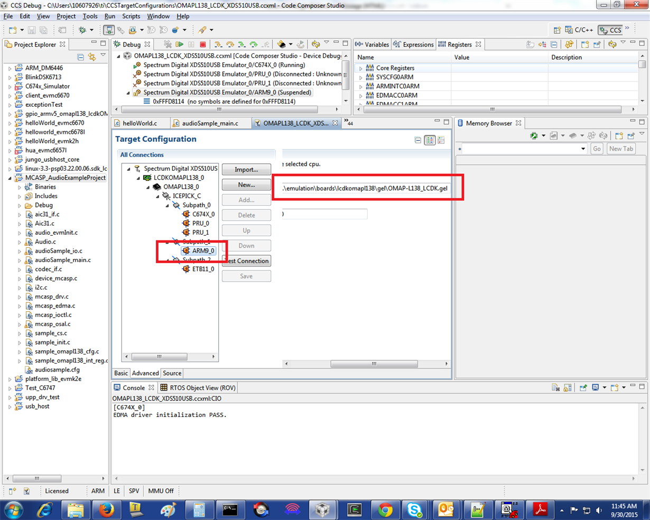
Task: Select ETB11_0 in the connection tree
Action: [x=198, y=269]
